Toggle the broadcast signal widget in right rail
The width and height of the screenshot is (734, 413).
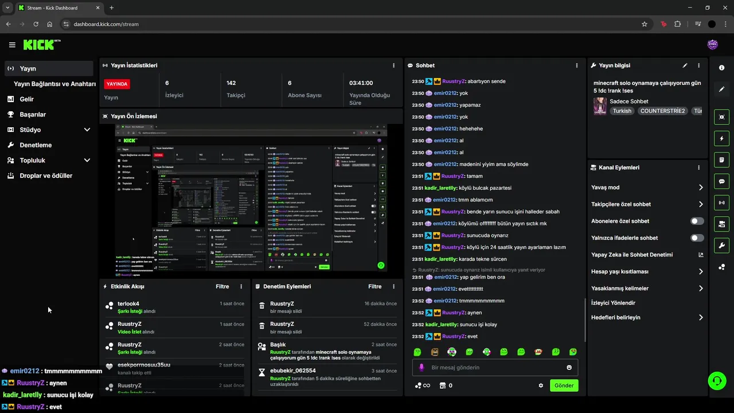click(x=721, y=202)
